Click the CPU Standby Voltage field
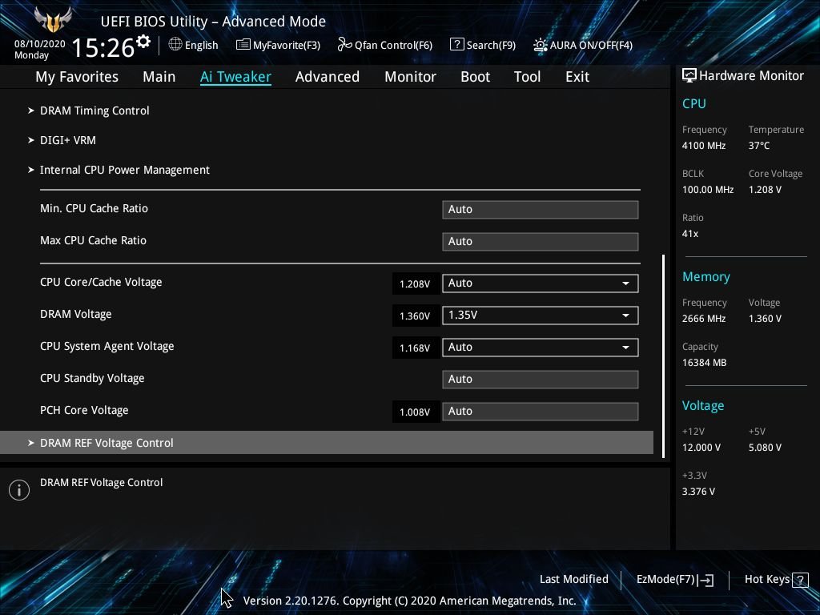 541,379
